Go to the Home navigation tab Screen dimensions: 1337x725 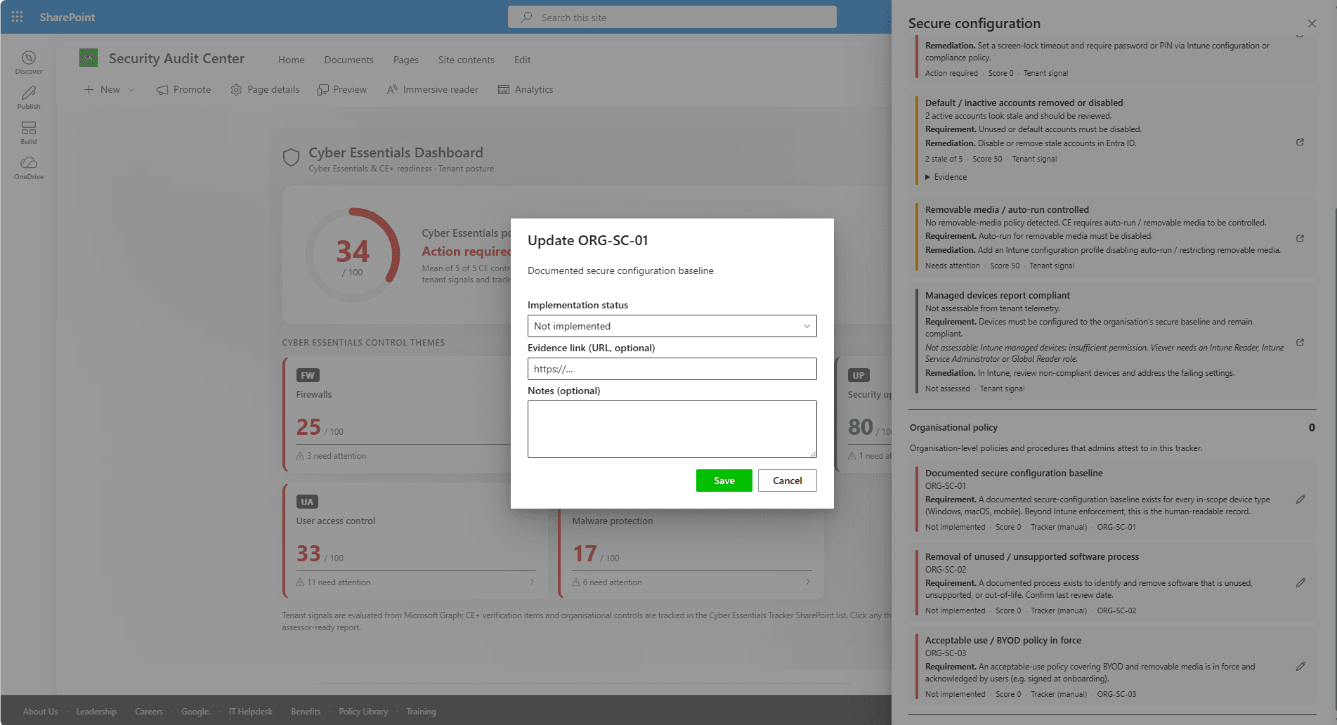point(291,60)
